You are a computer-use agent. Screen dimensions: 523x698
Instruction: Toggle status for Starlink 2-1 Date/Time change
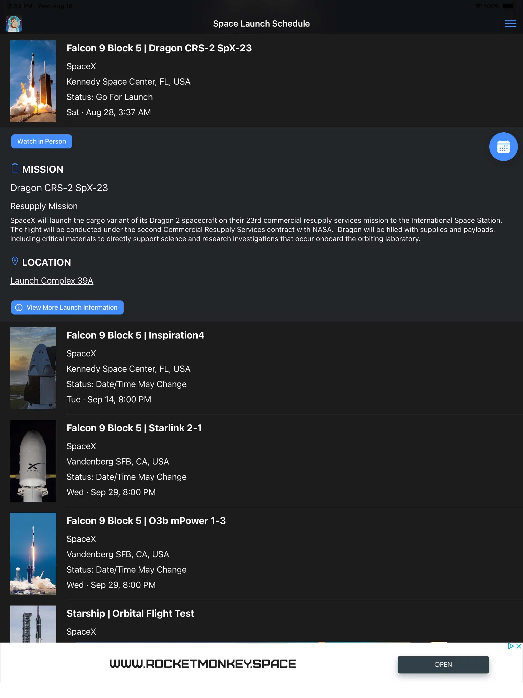(x=126, y=476)
